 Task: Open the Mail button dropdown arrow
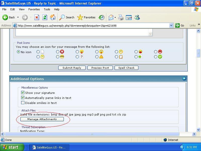tap(115, 17)
